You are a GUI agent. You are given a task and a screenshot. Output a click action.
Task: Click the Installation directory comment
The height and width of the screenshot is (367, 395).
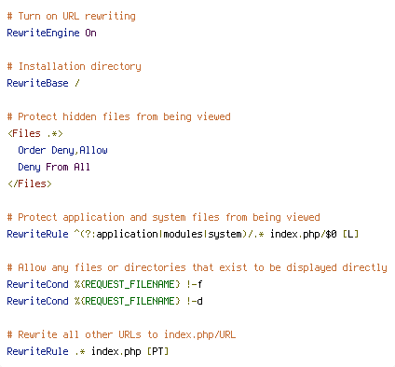pyautogui.click(x=74, y=66)
